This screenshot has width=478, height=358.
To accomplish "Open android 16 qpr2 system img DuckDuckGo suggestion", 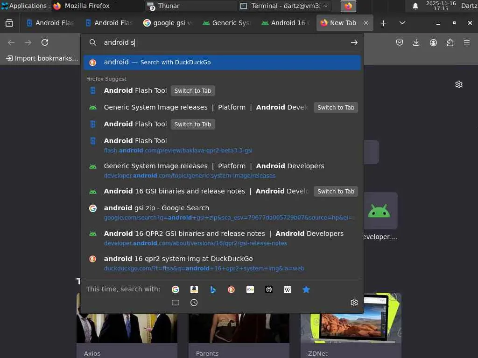I will 222,263.
